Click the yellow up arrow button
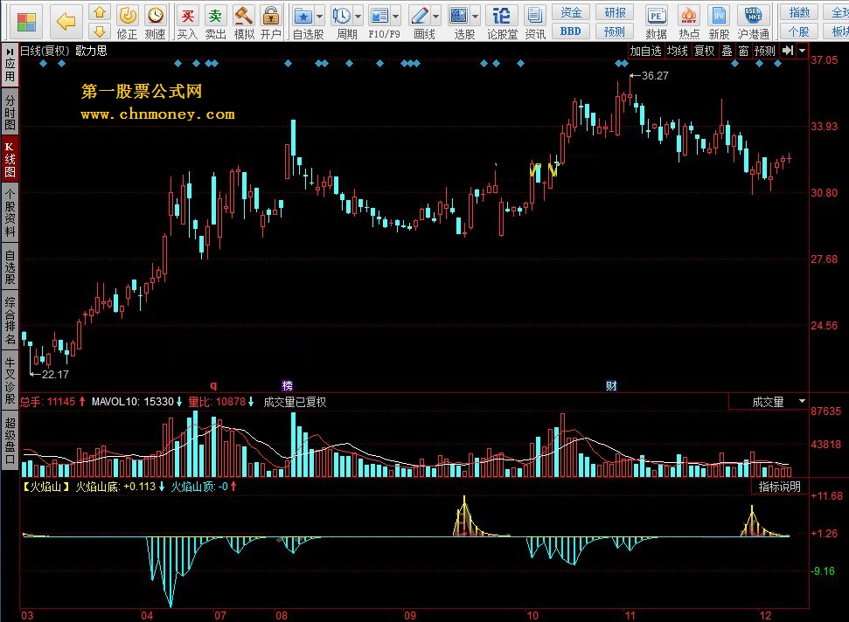Viewport: 849px width, 622px height. pyautogui.click(x=100, y=12)
